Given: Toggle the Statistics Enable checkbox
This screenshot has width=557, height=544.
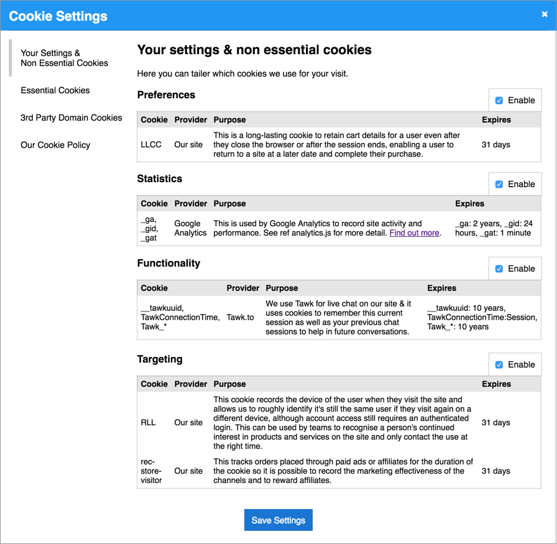Looking at the screenshot, I should point(499,185).
